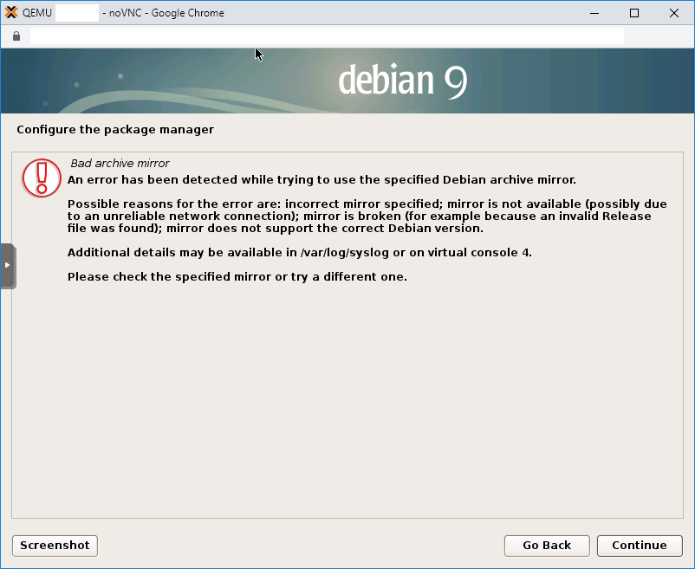This screenshot has width=695, height=569.
Task: Click the 'An error has been detected' sentence
Action: tap(322, 180)
